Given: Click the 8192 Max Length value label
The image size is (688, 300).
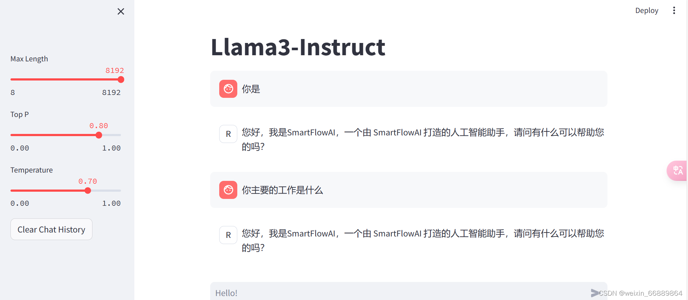Looking at the screenshot, I should tap(115, 70).
